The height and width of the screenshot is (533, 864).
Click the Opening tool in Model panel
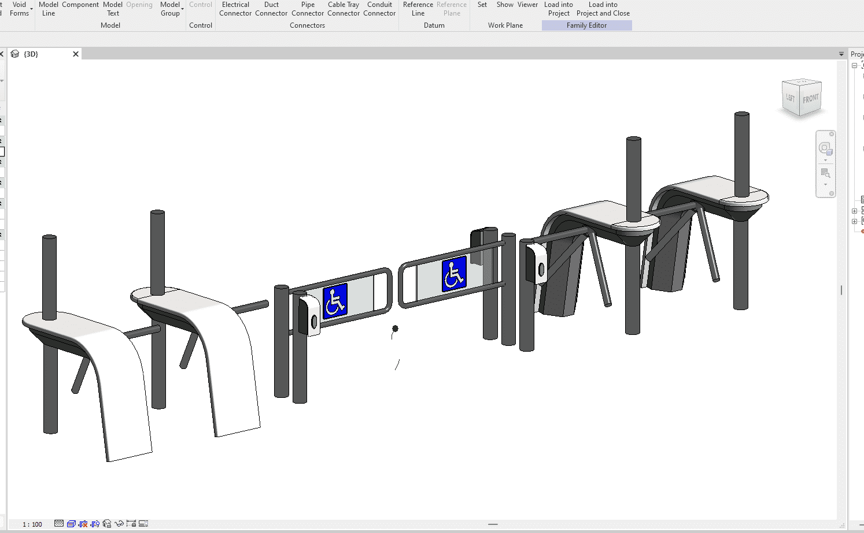click(x=139, y=5)
